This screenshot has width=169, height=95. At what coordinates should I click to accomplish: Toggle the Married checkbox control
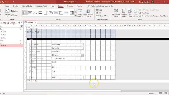tap(53, 67)
